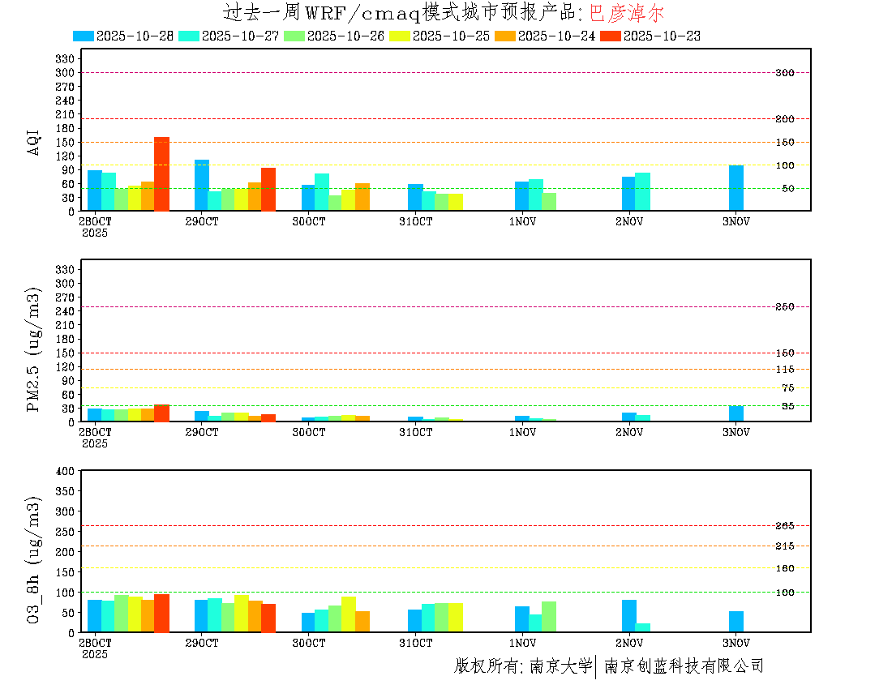Click the red 2025-10-23 legend swatch
892x689 pixels.
coord(611,36)
